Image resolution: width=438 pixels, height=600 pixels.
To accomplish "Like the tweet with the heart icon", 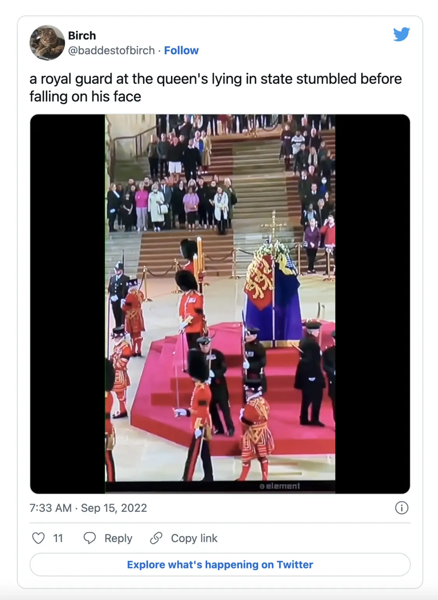I will pos(38,538).
